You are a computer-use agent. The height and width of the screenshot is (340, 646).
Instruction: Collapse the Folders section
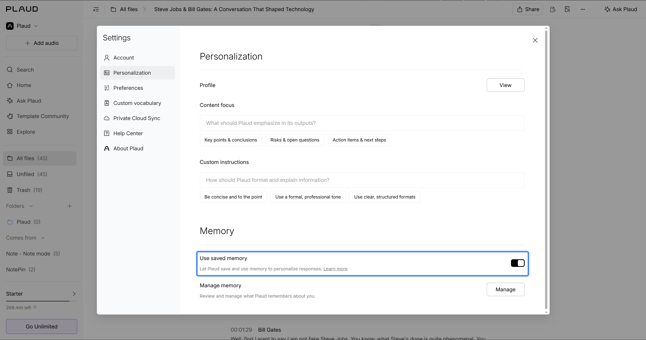point(31,206)
